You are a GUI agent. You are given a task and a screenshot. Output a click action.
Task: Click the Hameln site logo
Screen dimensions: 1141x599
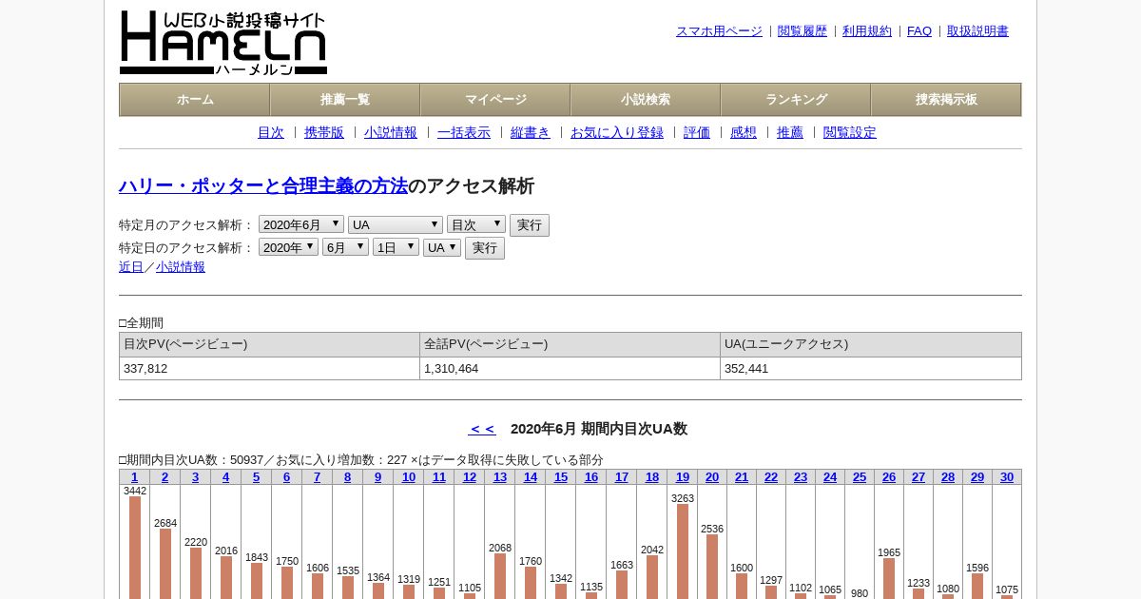(x=223, y=43)
